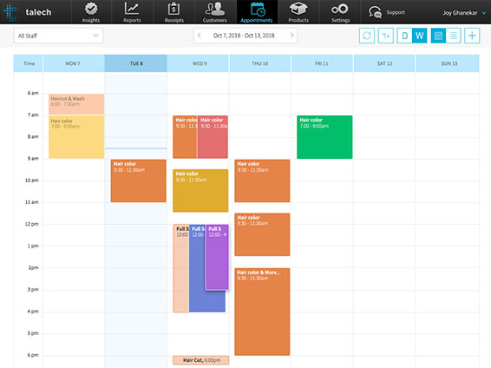Open the Customers section
The image size is (491, 368).
pyautogui.click(x=215, y=12)
